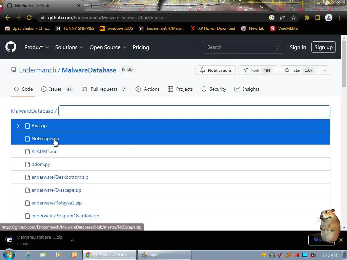The height and width of the screenshot is (260, 347).
Task: Open the EndermanCH/Malw... bookmark
Action: pyautogui.click(x=162, y=28)
